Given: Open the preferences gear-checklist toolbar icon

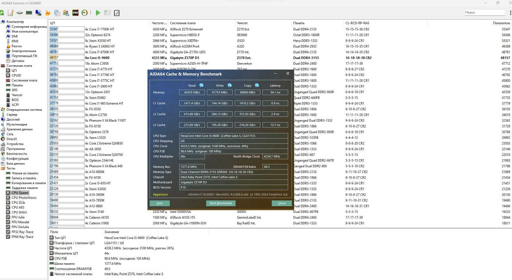Looking at the screenshot, I should pos(57,13).
